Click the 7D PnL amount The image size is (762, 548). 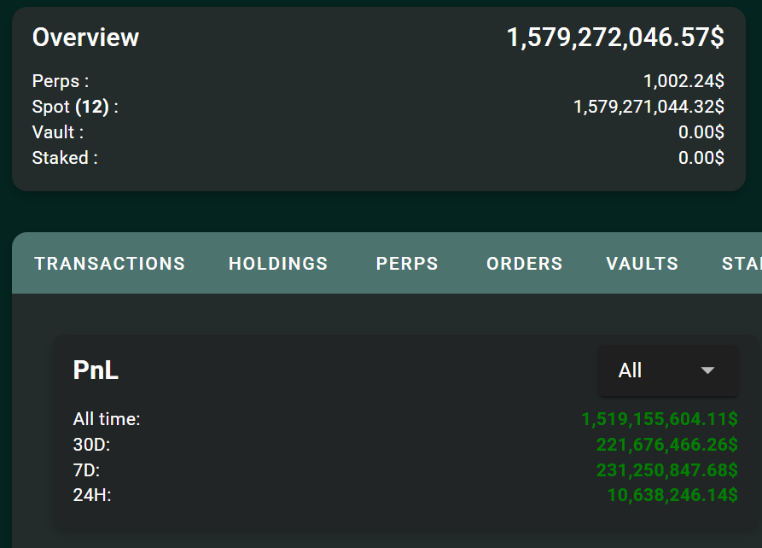[x=666, y=470]
